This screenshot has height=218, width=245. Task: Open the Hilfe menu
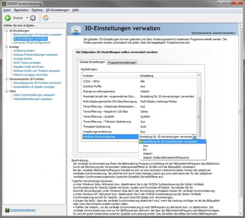coord(76,10)
